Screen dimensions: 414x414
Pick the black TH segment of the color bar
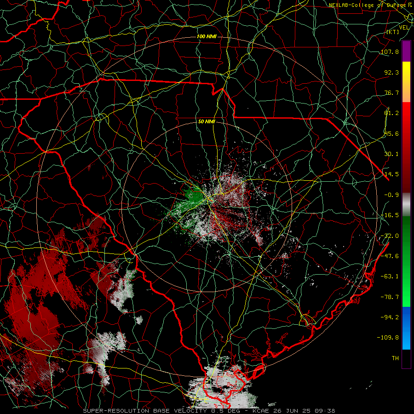pyautogui.click(x=406, y=358)
